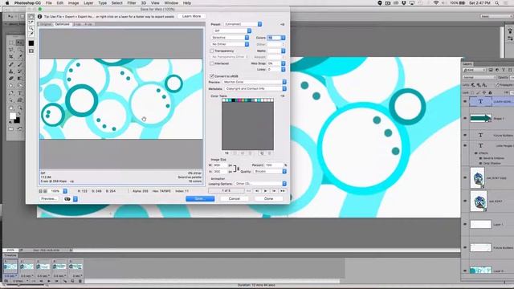The height and width of the screenshot is (289, 514).
Task: Open the Optimize menu icon next to Preset
Action: (282, 24)
